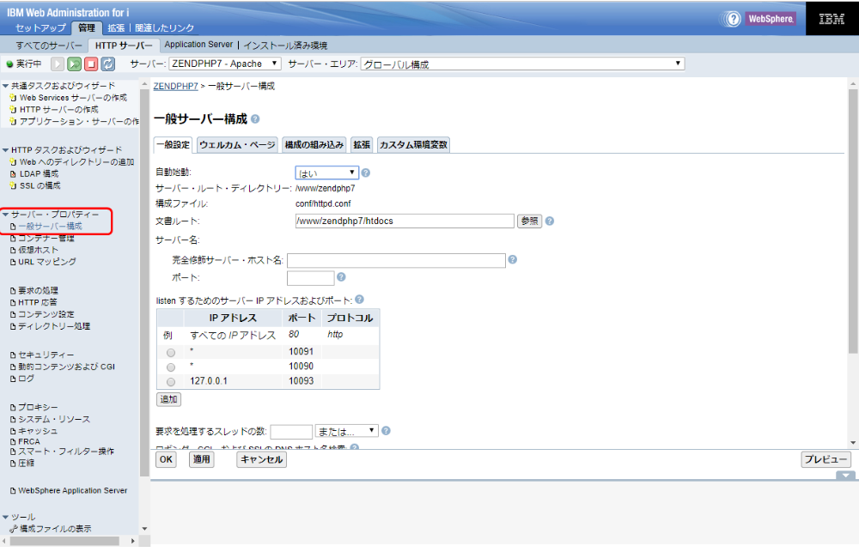Switch to the Application Server tab

tap(199, 45)
